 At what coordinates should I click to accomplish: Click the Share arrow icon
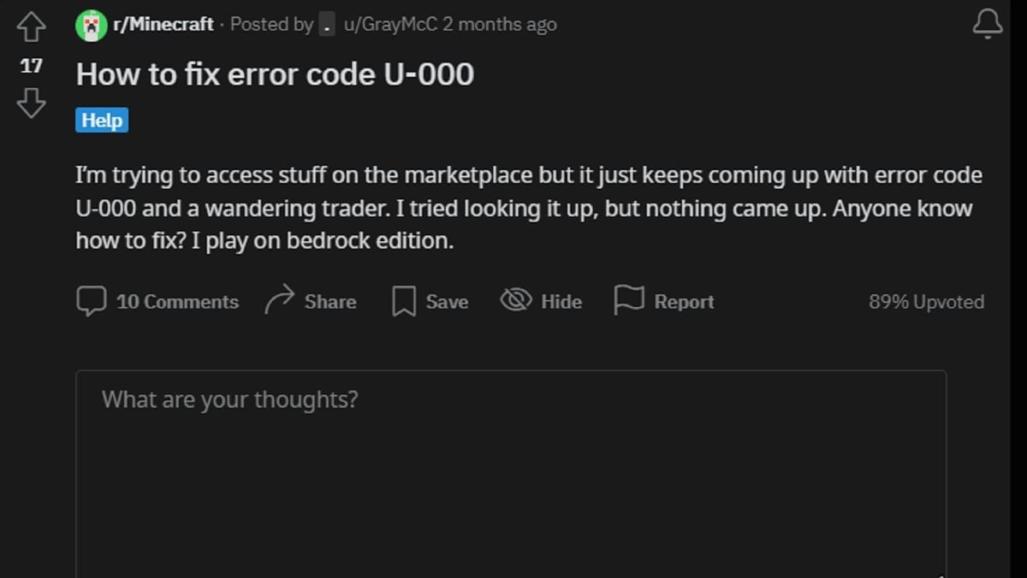[278, 300]
